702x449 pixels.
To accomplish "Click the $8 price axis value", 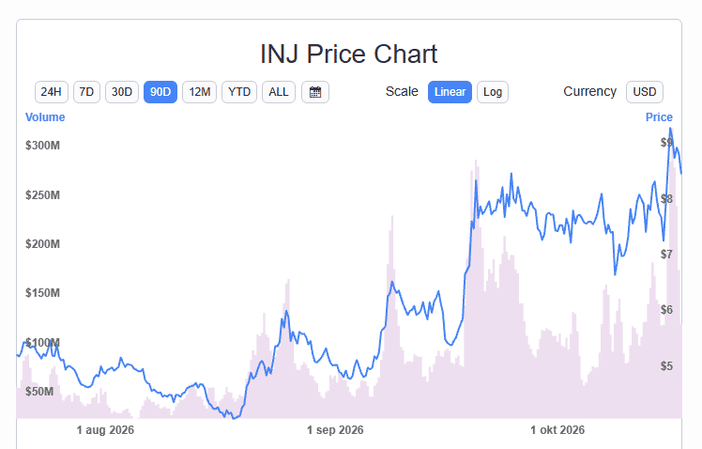I will tap(666, 198).
